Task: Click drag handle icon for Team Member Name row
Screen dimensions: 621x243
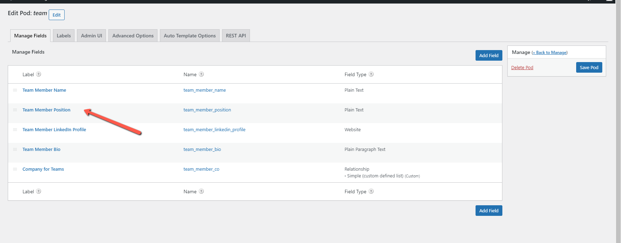Action: point(15,90)
